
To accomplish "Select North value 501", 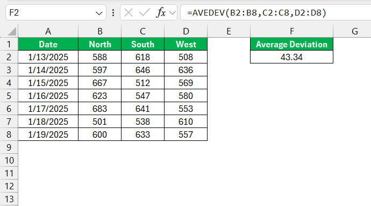I will 99,122.
